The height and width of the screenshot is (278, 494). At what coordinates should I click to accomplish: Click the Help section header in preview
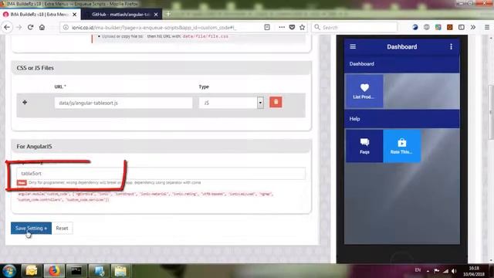tap(402, 119)
